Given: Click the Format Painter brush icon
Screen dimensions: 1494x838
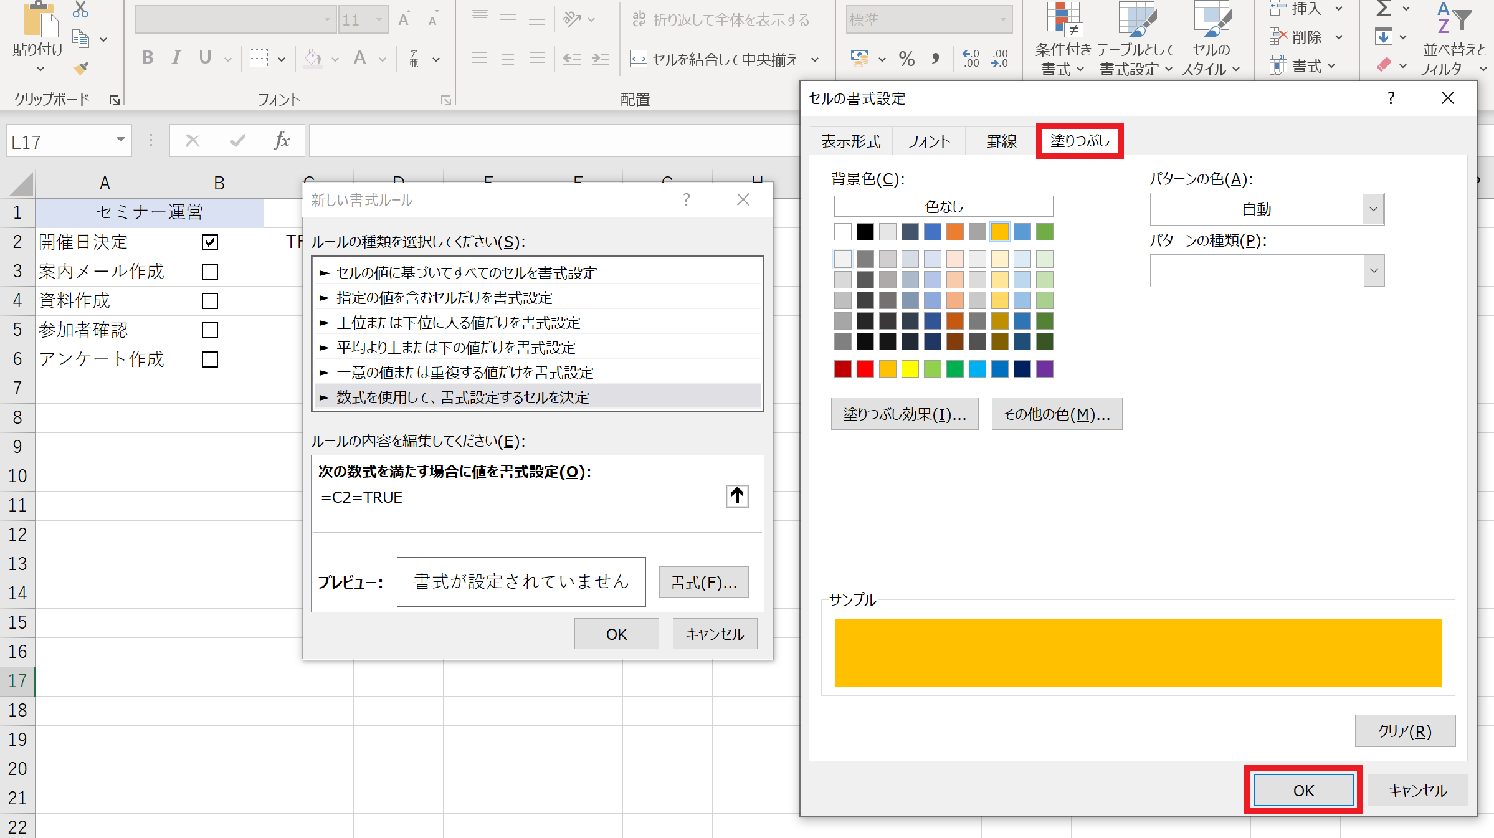Looking at the screenshot, I should coord(80,67).
